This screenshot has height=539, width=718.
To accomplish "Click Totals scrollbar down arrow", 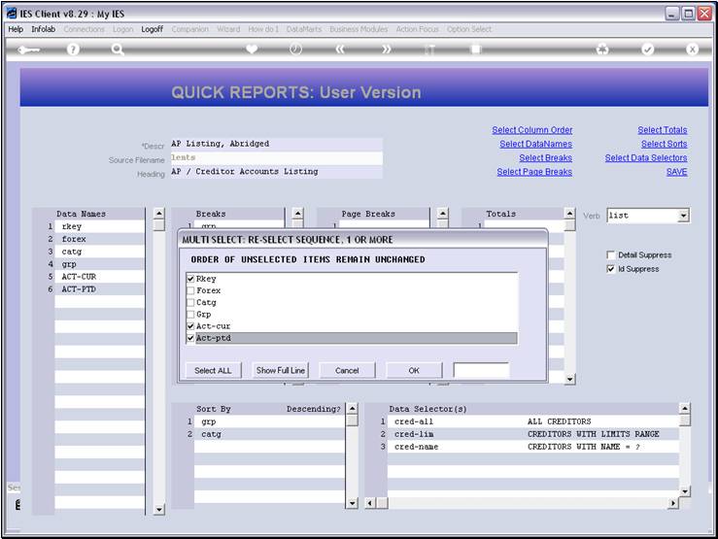I will point(569,379).
